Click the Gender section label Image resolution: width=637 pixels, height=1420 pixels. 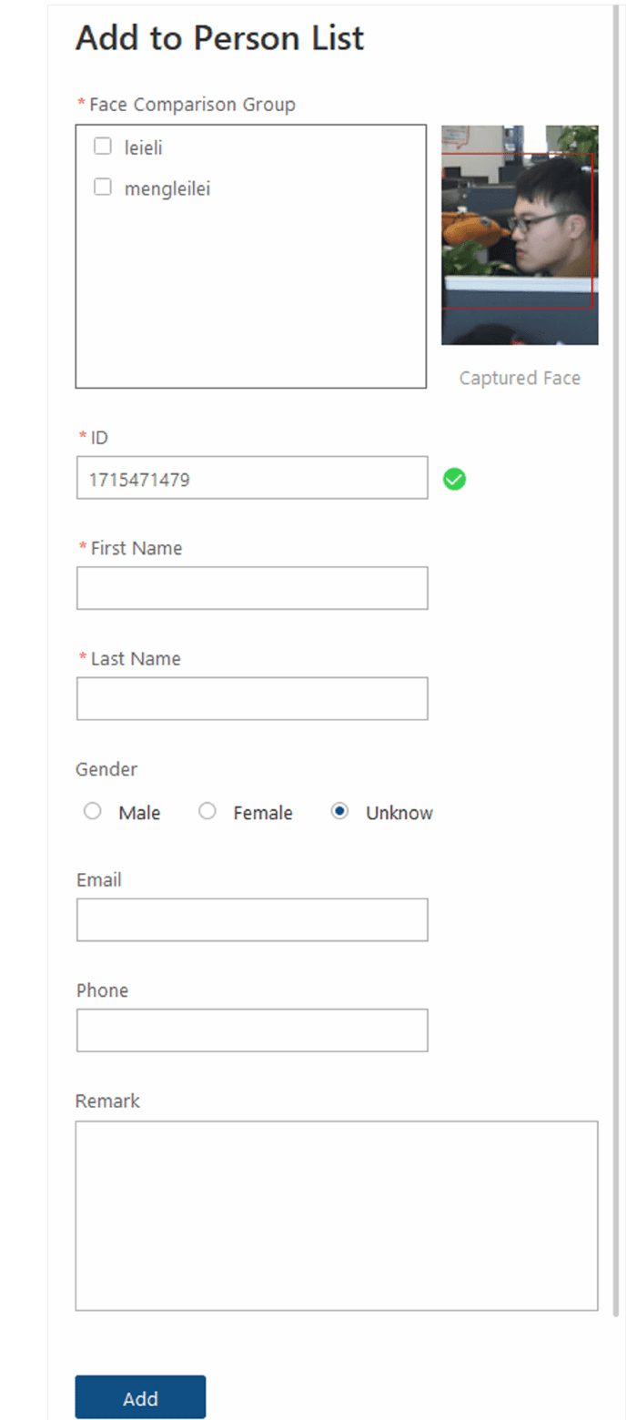[106, 769]
